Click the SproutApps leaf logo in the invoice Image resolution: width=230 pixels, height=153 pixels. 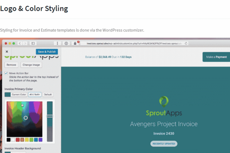tap(164, 101)
